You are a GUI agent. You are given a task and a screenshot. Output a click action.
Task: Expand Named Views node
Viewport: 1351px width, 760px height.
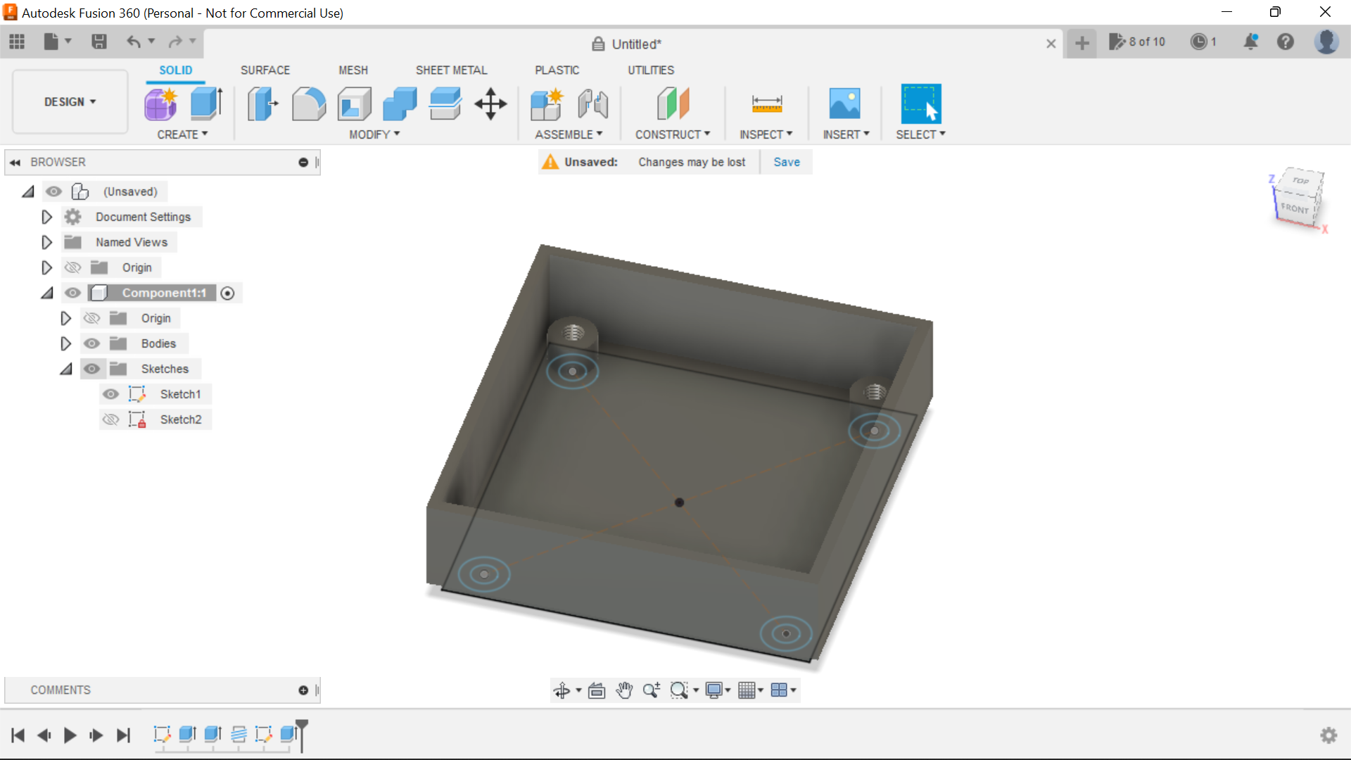click(46, 242)
